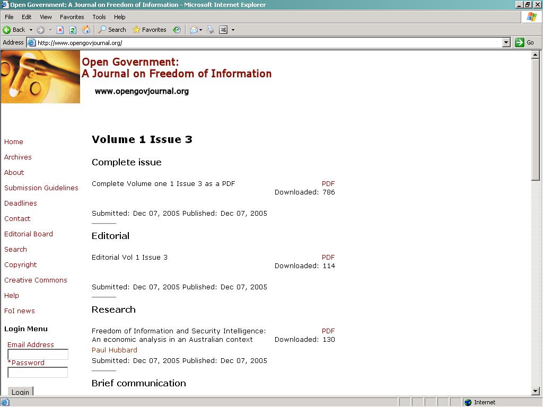Click the scrollbar down arrow
This screenshot has width=543, height=407.
click(536, 392)
